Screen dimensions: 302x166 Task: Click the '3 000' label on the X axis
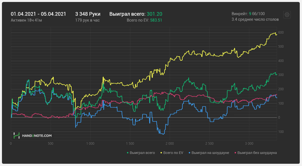(x=249, y=144)
